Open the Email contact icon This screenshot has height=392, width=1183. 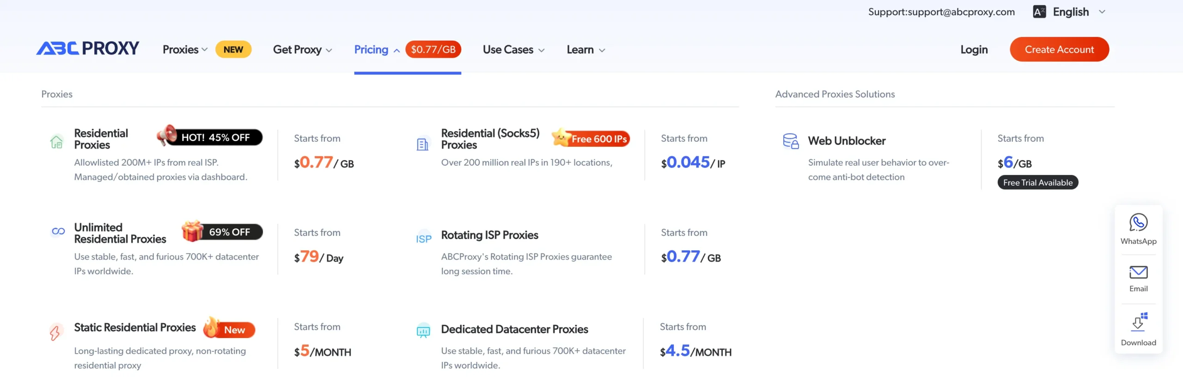(x=1138, y=272)
